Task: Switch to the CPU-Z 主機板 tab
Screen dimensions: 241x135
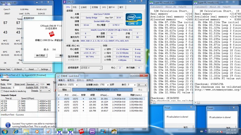Action: [84, 7]
